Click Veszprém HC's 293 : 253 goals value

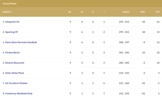coord(124,22)
